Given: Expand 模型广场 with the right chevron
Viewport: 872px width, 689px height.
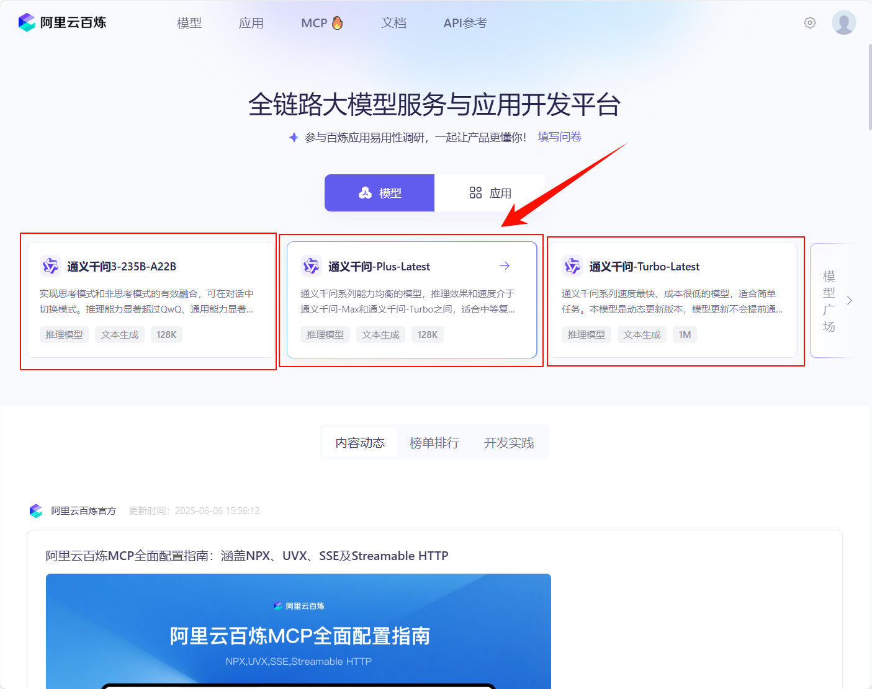Looking at the screenshot, I should click(850, 301).
